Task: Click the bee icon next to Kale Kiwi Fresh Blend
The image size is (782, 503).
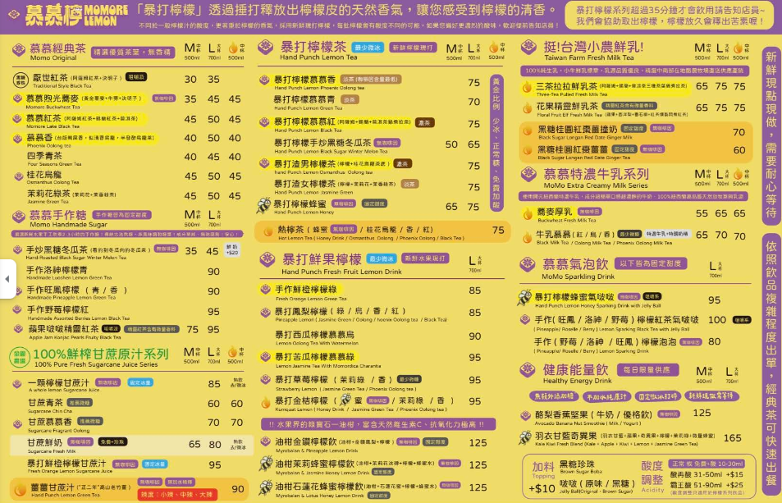Action: pyautogui.click(x=525, y=437)
